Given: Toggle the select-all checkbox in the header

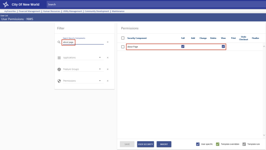Looking at the screenshot, I should pos(123,38).
